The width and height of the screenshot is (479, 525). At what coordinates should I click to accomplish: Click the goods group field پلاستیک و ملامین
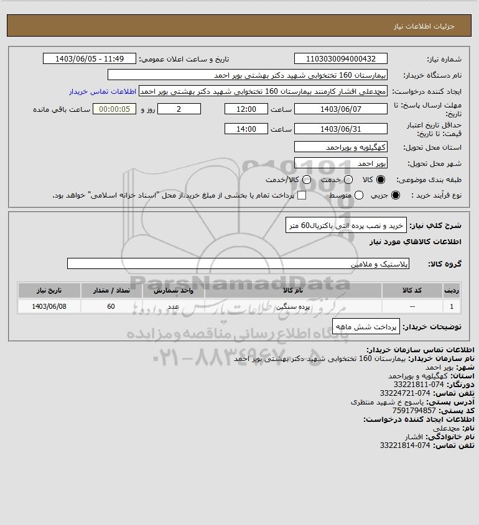pyautogui.click(x=238, y=264)
